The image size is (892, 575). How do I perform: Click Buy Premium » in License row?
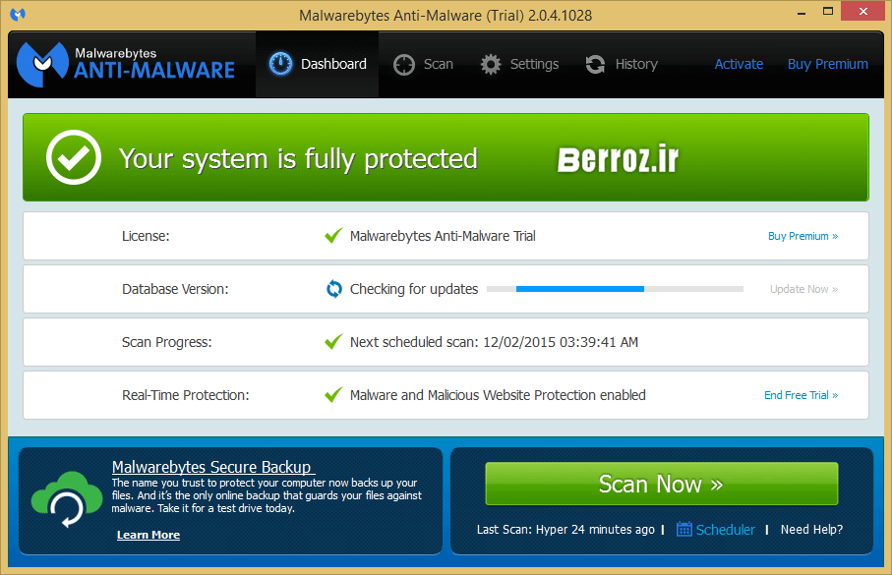pyautogui.click(x=803, y=236)
